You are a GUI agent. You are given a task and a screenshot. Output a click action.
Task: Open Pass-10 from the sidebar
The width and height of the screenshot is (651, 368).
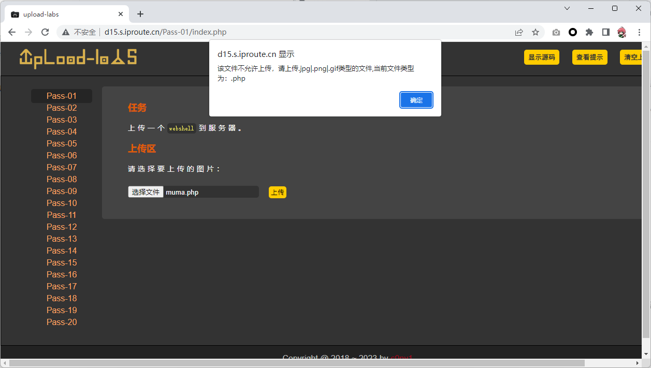point(62,203)
